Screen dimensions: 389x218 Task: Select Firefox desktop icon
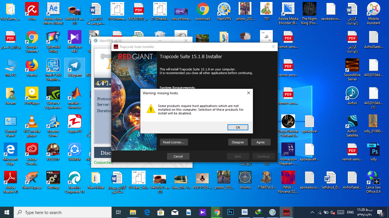point(32,68)
